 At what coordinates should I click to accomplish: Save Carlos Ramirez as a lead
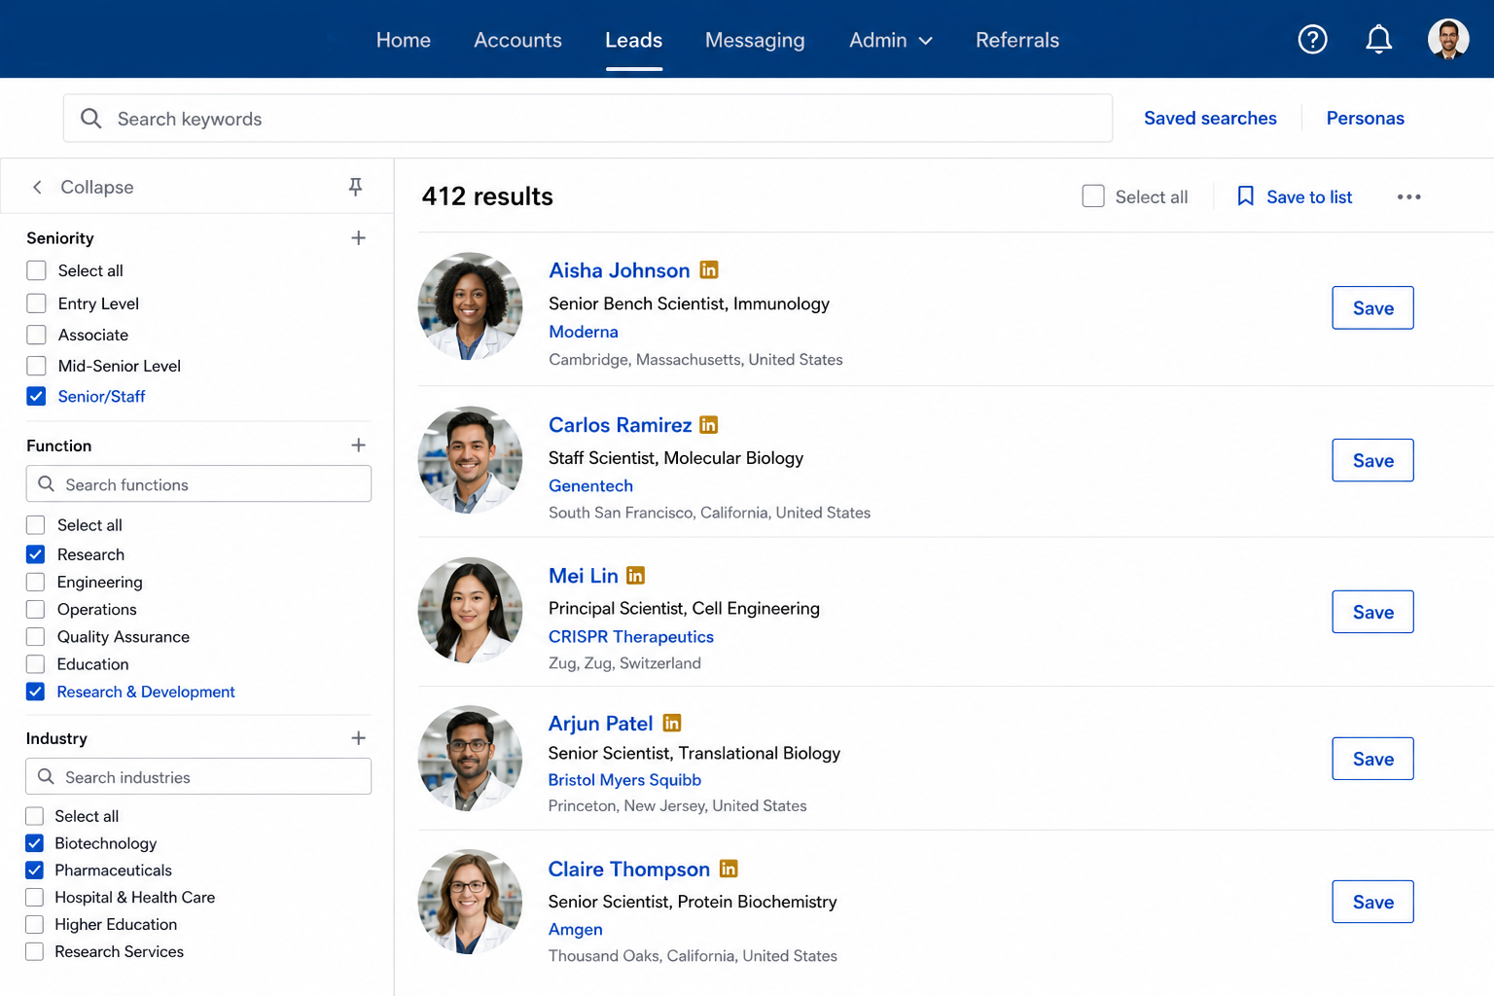coord(1372,460)
